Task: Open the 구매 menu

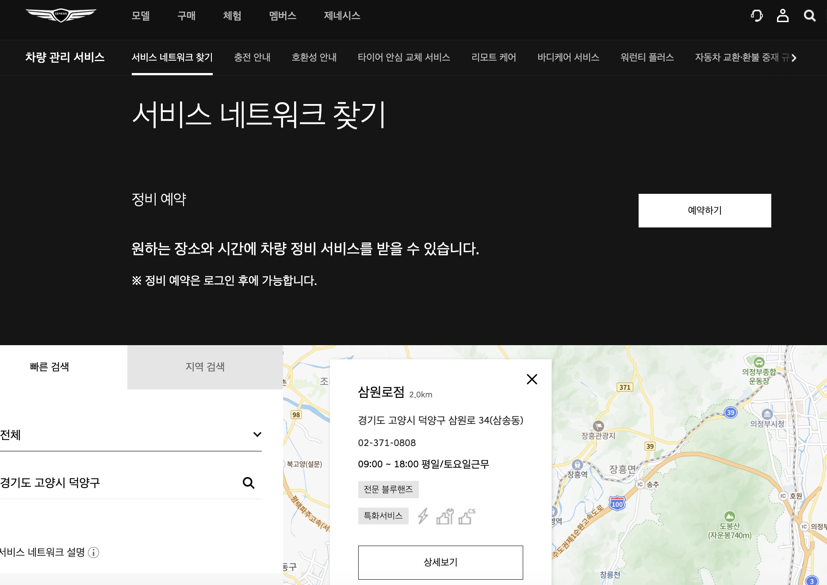Action: 186,16
